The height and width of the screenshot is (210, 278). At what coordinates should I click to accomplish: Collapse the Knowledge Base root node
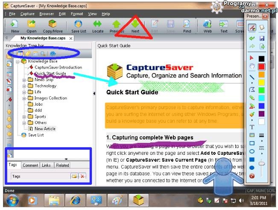pyautogui.click(x=18, y=61)
